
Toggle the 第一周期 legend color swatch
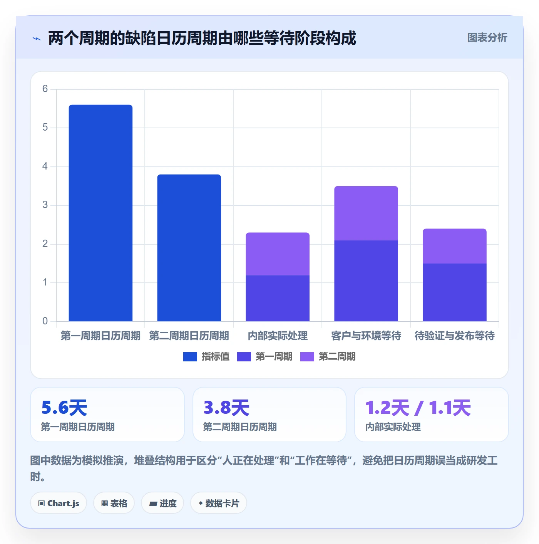[x=244, y=357]
